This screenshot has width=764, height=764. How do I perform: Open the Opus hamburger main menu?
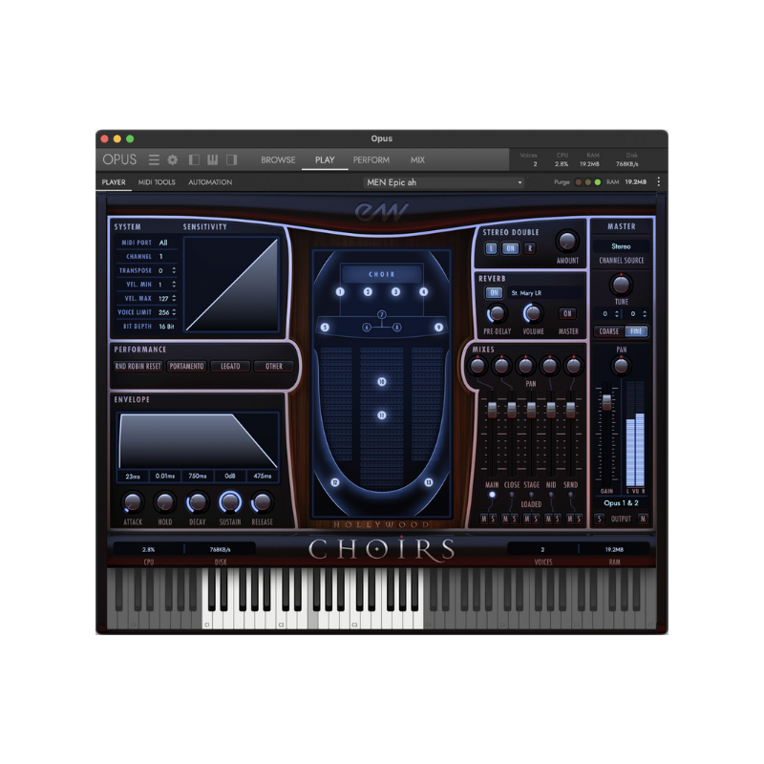[x=154, y=159]
